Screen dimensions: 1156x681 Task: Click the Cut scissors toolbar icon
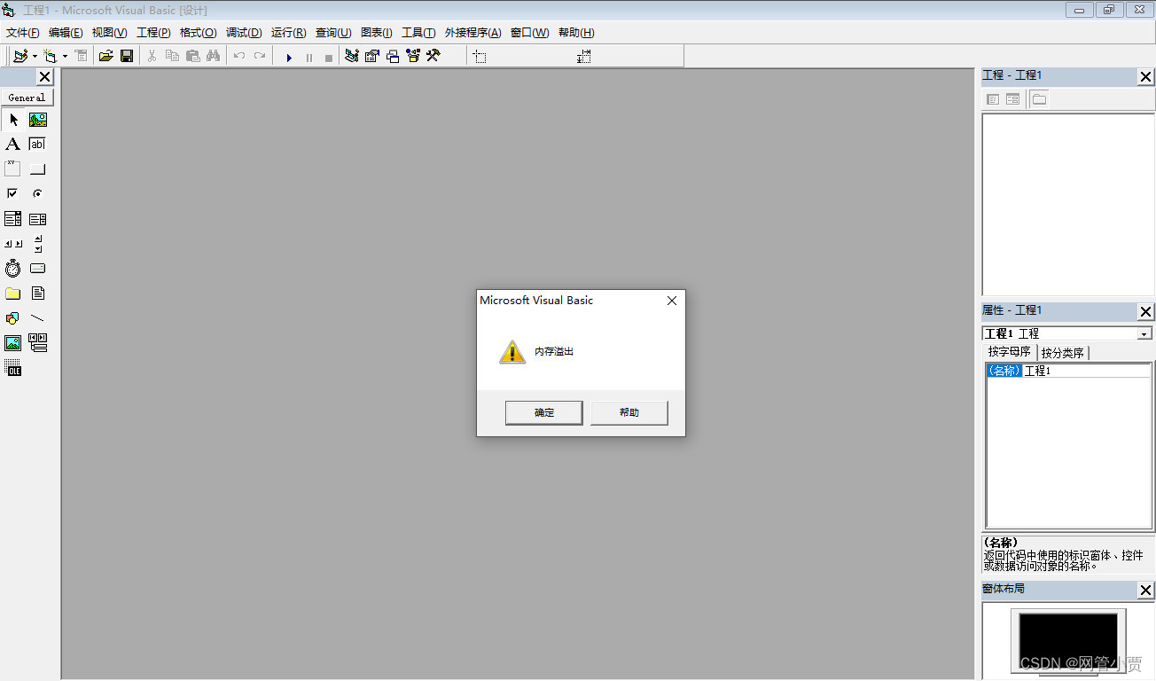[x=152, y=56]
